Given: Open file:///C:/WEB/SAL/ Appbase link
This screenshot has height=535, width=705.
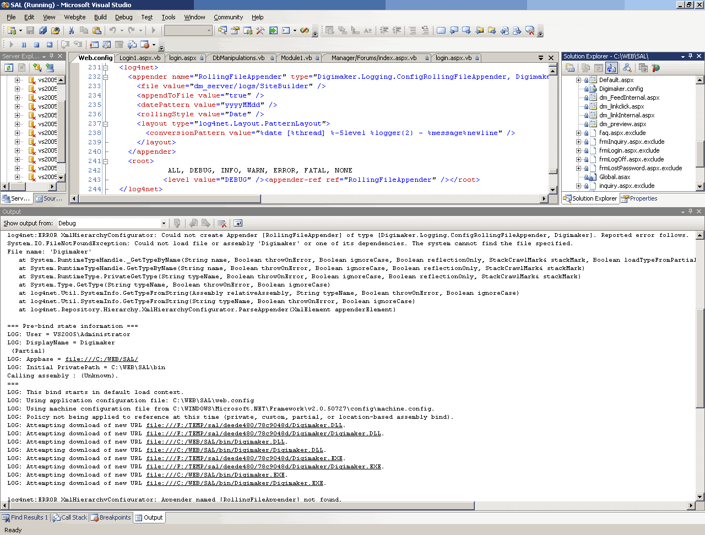Looking at the screenshot, I should pyautogui.click(x=101, y=359).
